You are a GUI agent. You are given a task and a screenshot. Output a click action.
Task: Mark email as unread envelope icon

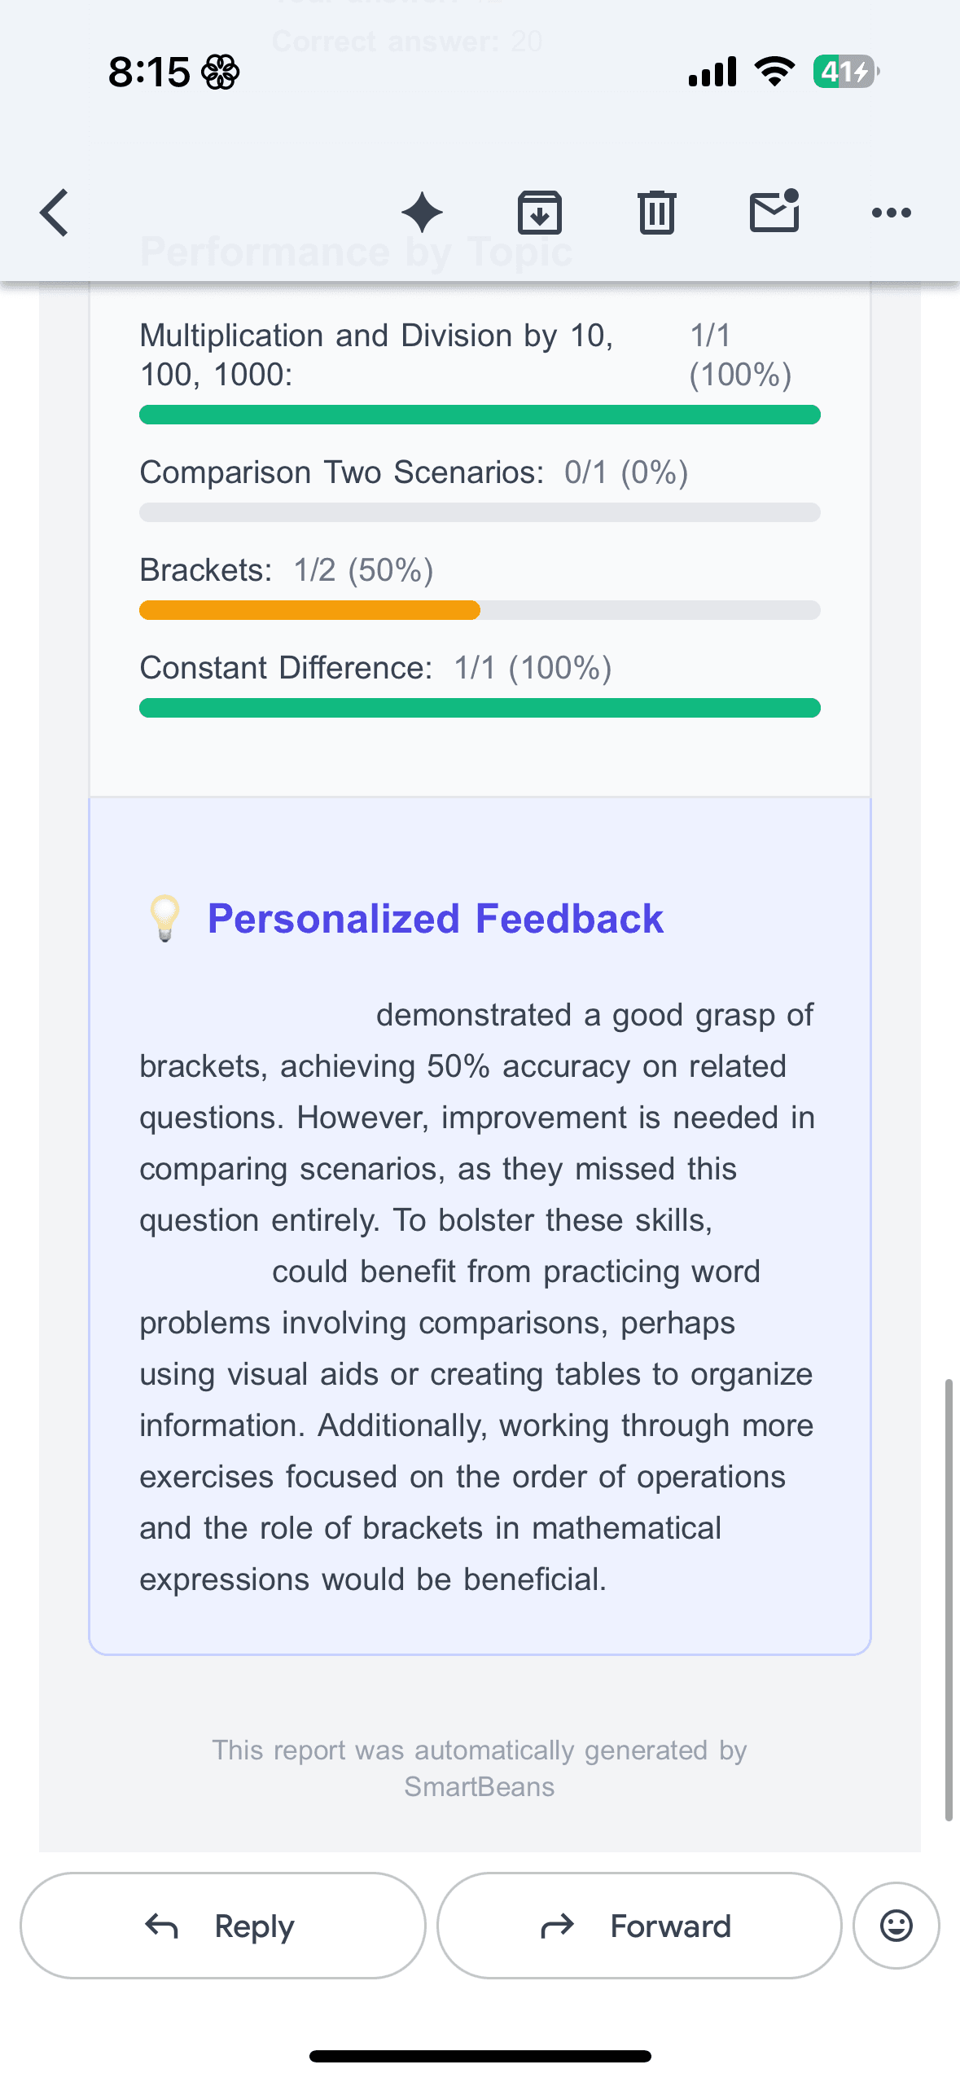point(774,212)
